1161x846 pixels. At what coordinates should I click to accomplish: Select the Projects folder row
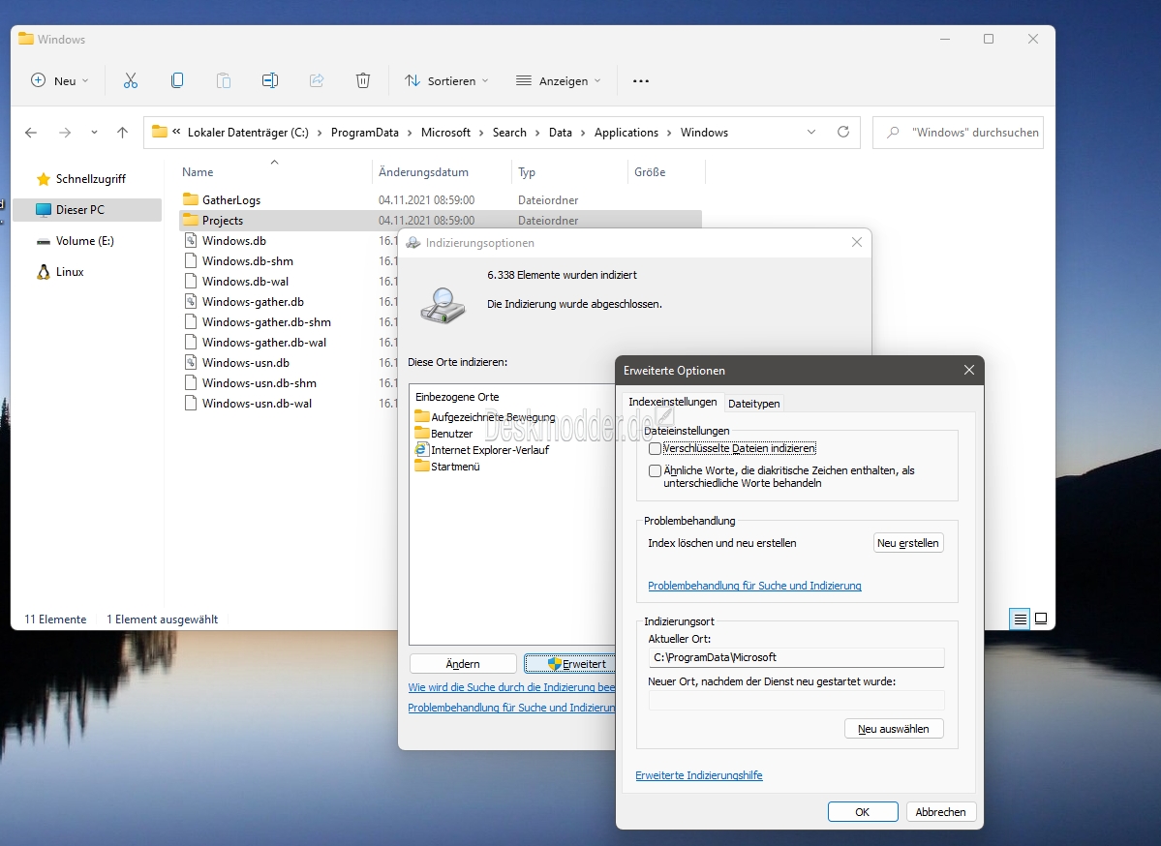point(440,220)
